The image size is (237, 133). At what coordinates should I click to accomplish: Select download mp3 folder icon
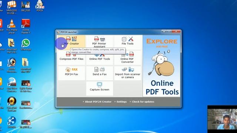pos(11,46)
